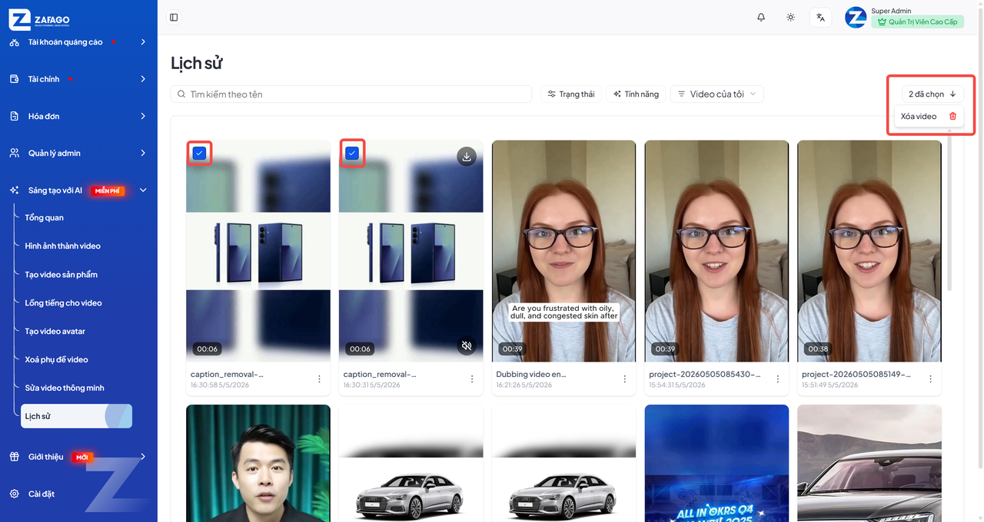Open the Tổng quan page
This screenshot has height=522, width=984.
point(44,217)
